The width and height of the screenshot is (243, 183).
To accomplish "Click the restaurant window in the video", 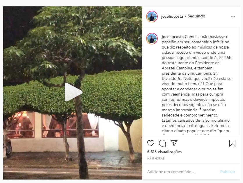I will tap(70, 125).
